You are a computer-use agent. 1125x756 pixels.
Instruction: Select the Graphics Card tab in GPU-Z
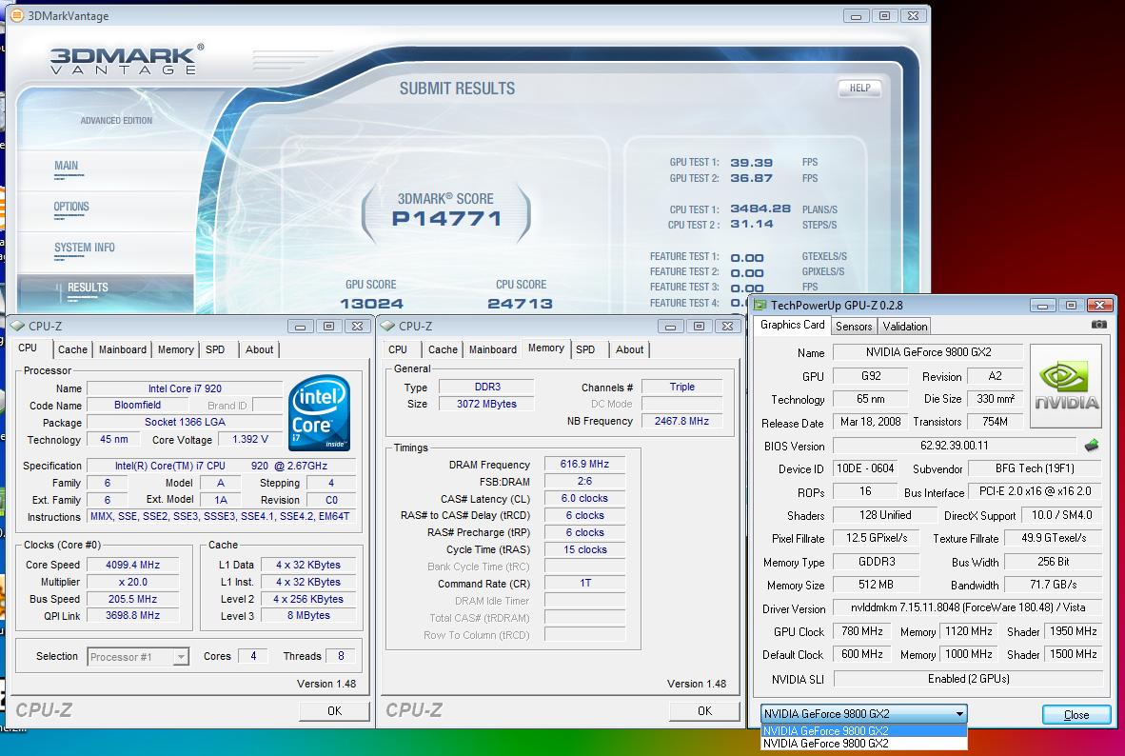(x=792, y=325)
